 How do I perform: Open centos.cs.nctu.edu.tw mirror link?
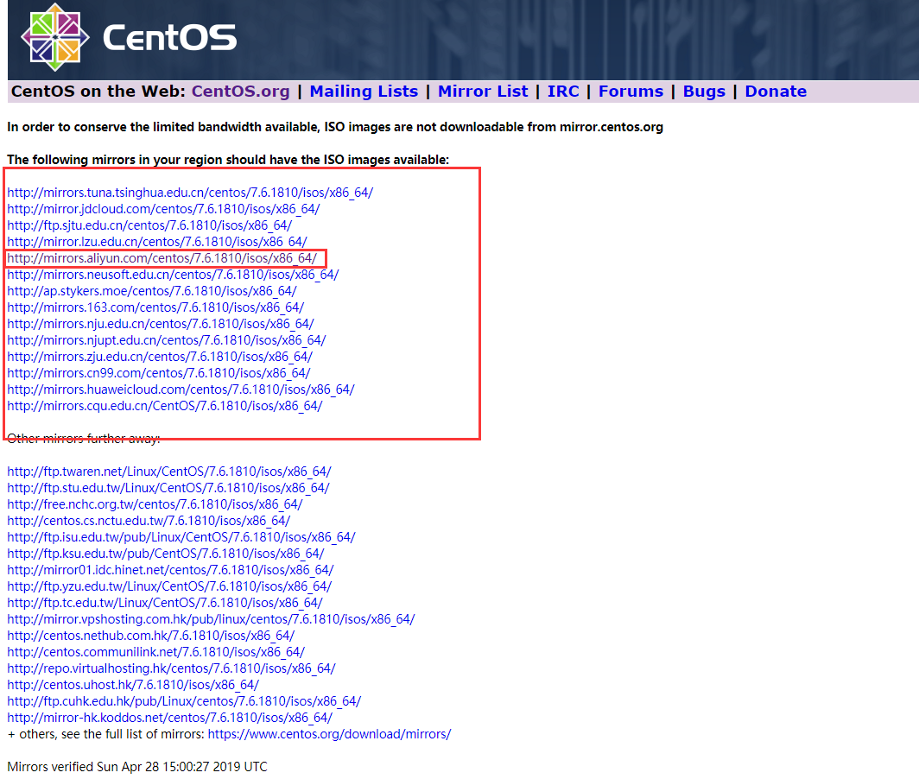point(149,521)
